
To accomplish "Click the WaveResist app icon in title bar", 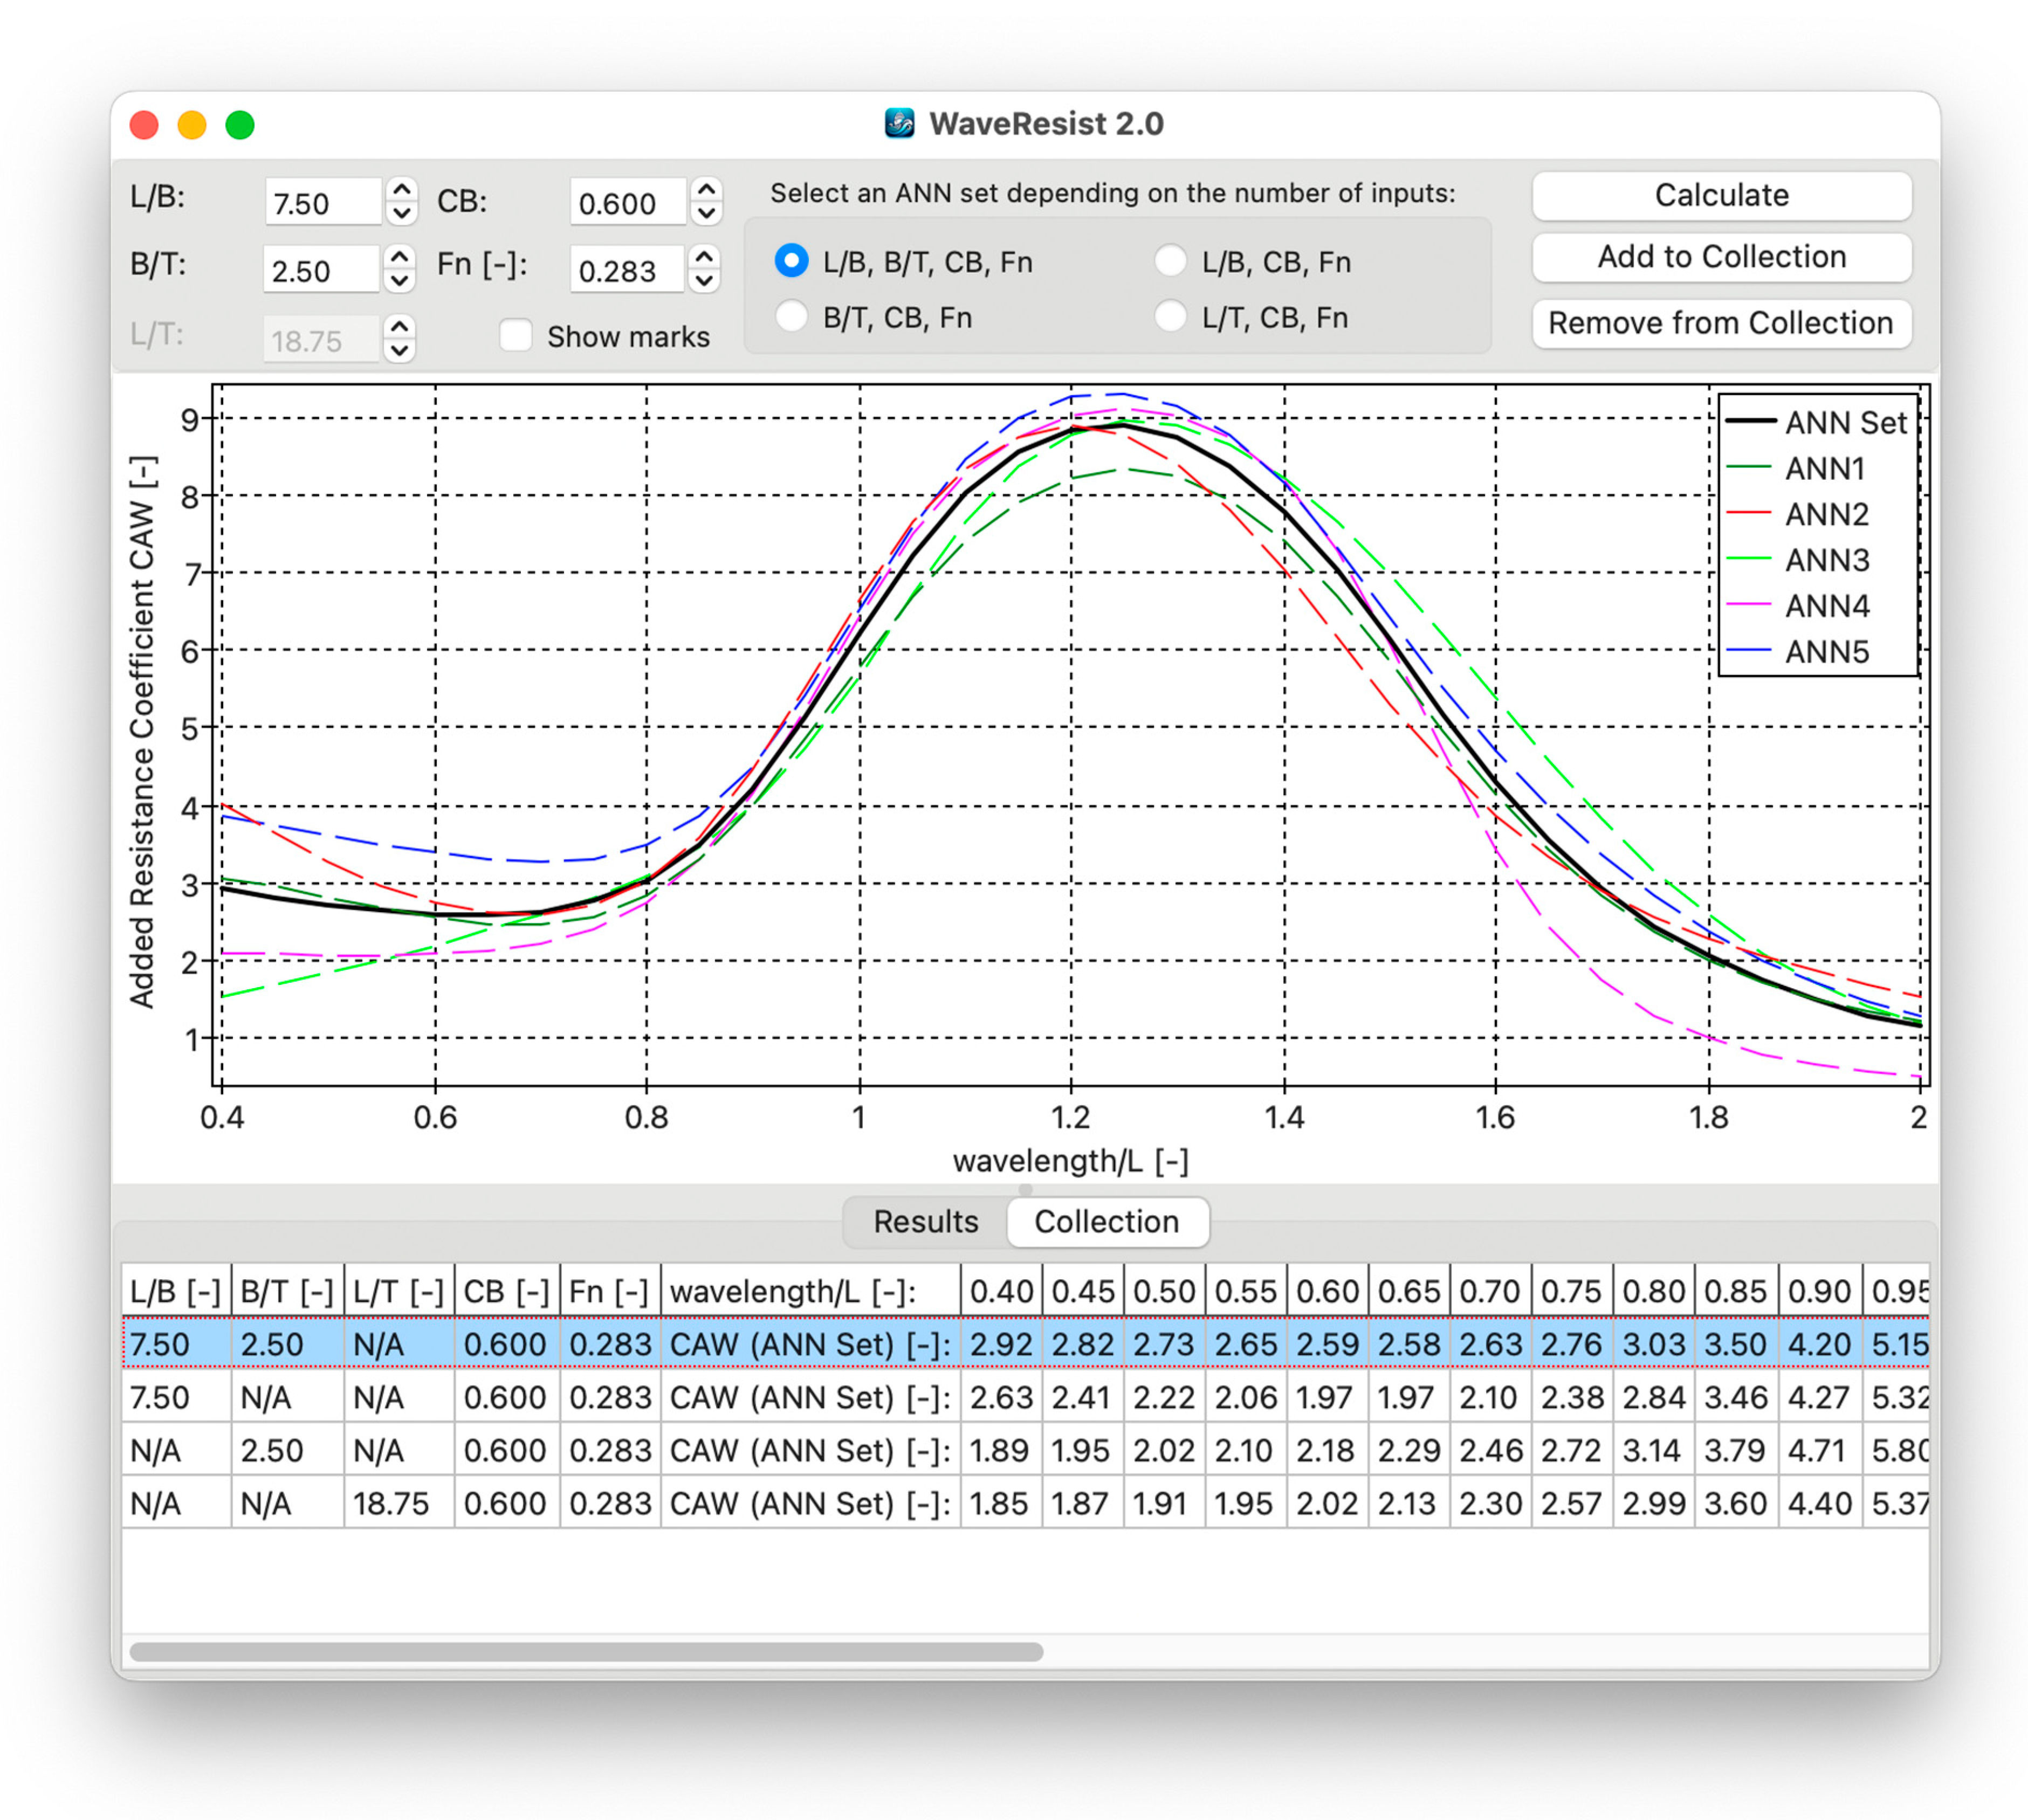I will (899, 123).
